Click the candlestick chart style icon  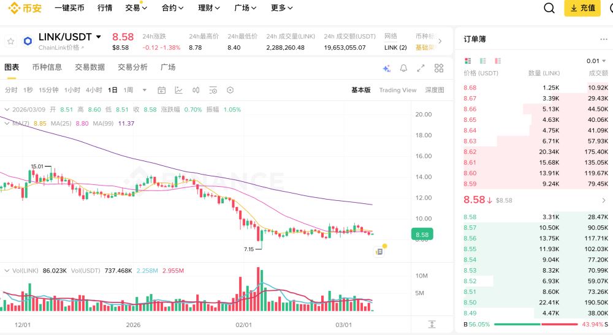click(x=196, y=90)
